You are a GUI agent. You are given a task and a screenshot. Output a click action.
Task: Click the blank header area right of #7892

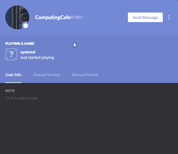(x=105, y=17)
